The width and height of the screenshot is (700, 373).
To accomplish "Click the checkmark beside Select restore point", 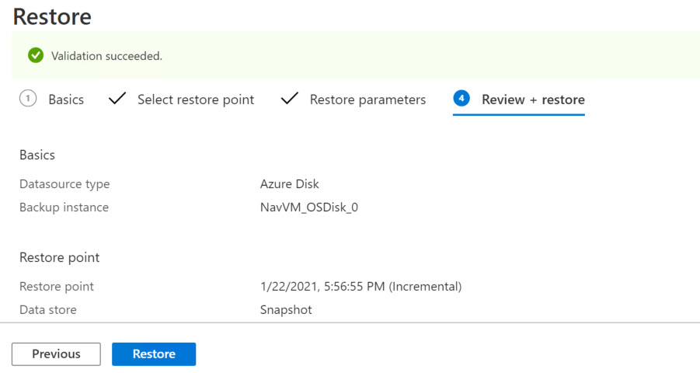I will pos(117,98).
